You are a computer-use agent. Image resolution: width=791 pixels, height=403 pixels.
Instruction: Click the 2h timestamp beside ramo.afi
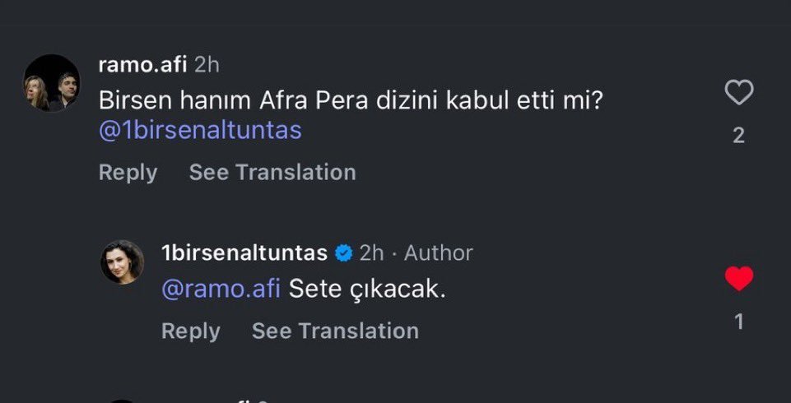click(207, 65)
